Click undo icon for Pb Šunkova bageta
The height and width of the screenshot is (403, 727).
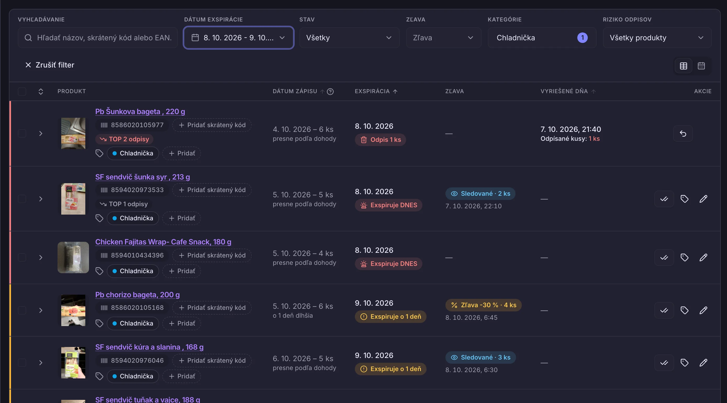click(x=683, y=133)
